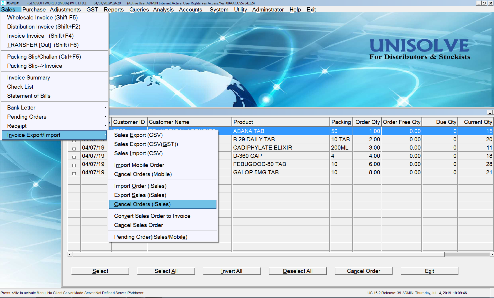This screenshot has height=298, width=494.
Task: Open Invoice Summary from Sales menu
Action: coord(55,77)
